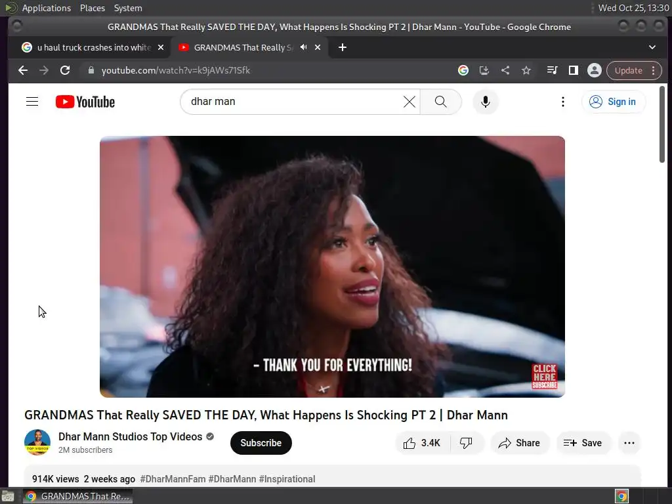Image resolution: width=672 pixels, height=504 pixels.
Task: Clear the search box text with X
Action: 409,102
